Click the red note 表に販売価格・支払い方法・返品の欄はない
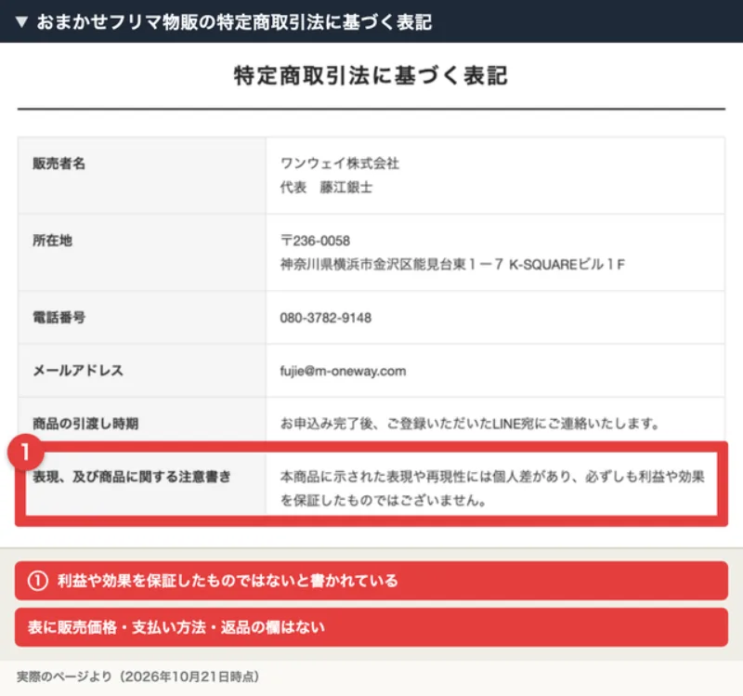 pyautogui.click(x=371, y=627)
